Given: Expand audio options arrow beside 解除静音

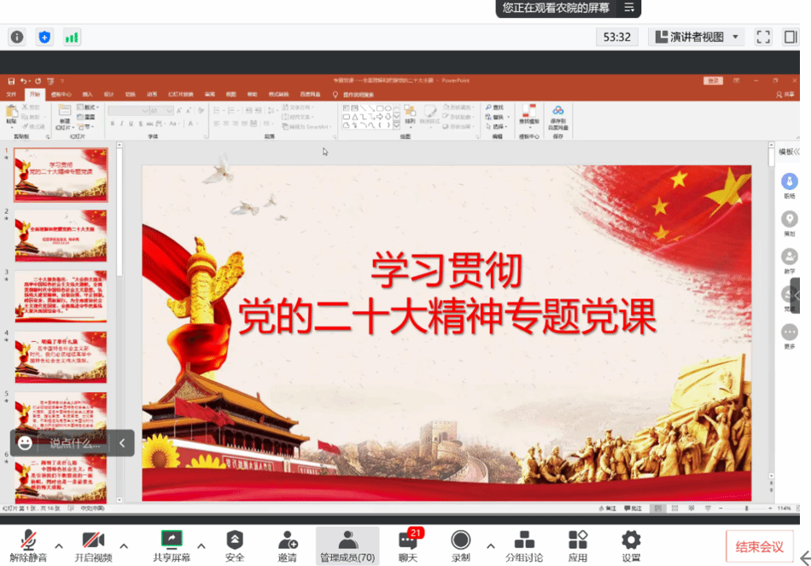Looking at the screenshot, I should [x=59, y=546].
